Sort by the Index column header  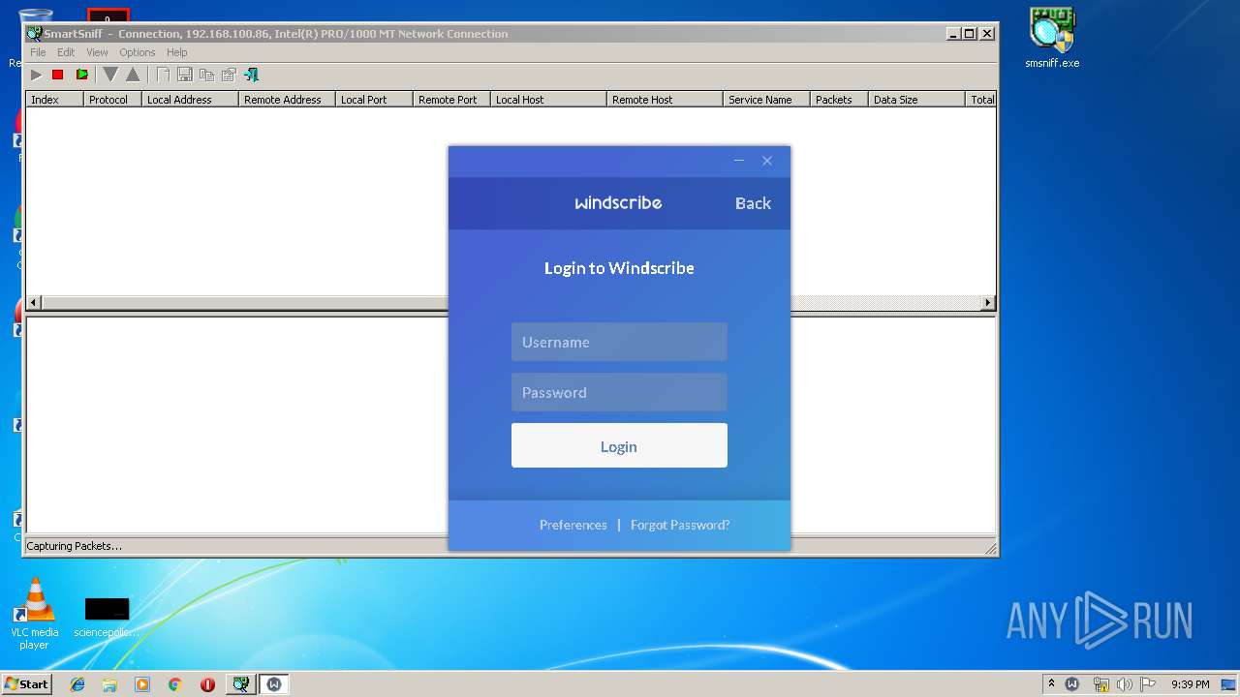[54, 99]
